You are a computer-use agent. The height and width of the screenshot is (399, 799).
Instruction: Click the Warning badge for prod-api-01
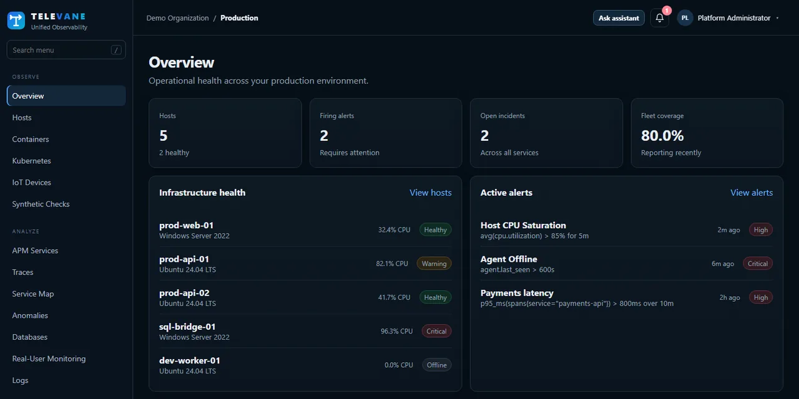(x=434, y=264)
